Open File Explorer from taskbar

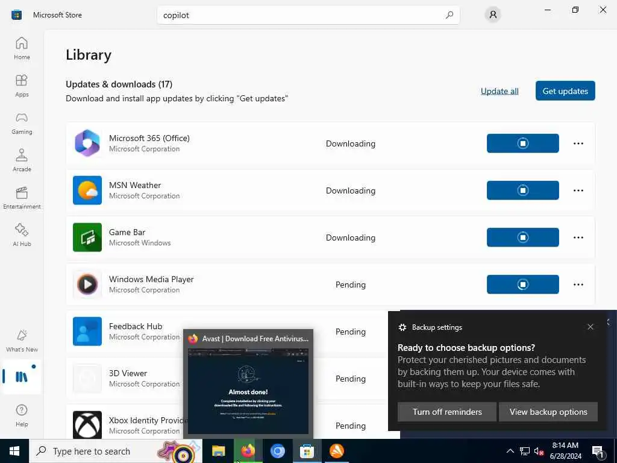tap(218, 451)
